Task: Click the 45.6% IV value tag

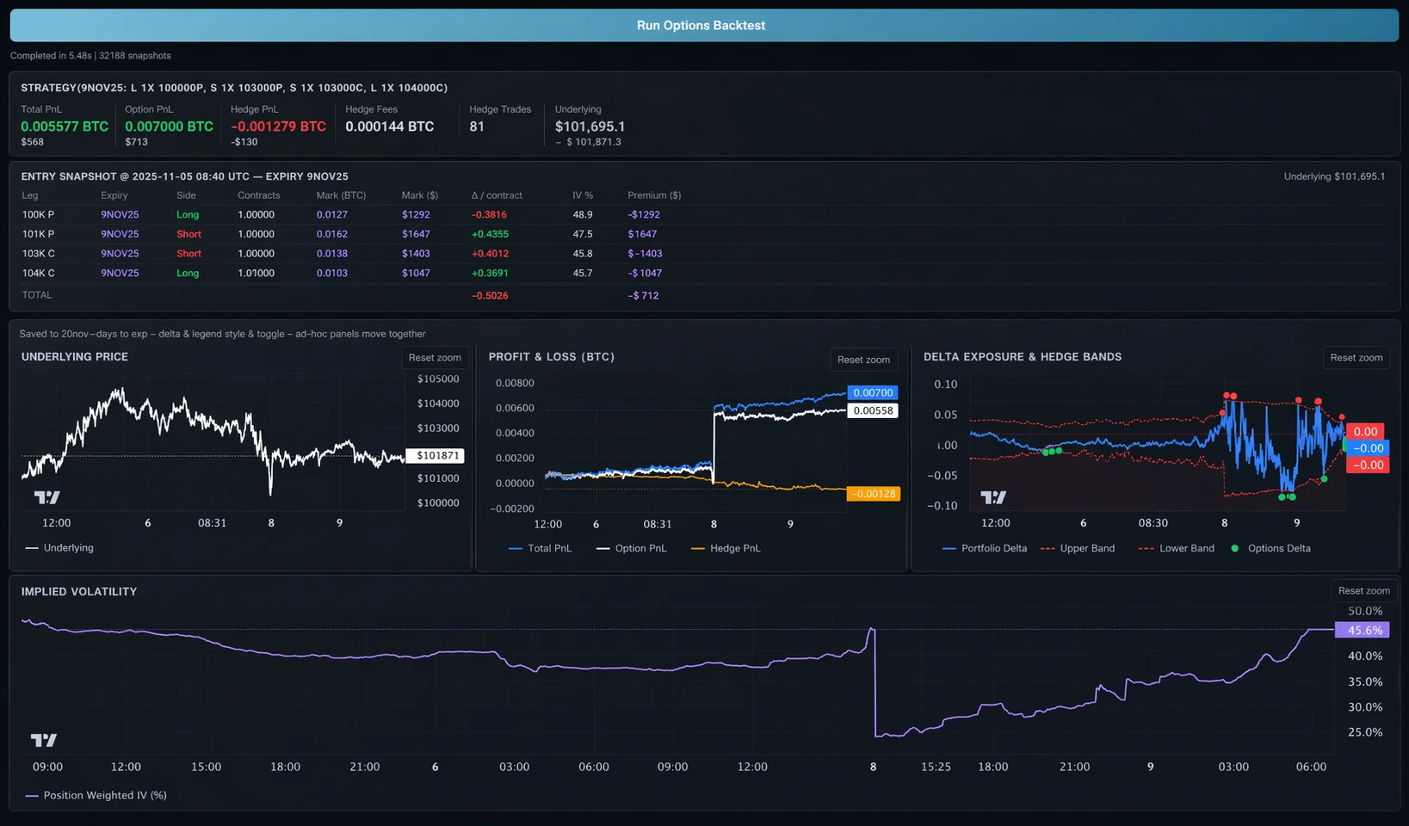Action: [x=1362, y=630]
